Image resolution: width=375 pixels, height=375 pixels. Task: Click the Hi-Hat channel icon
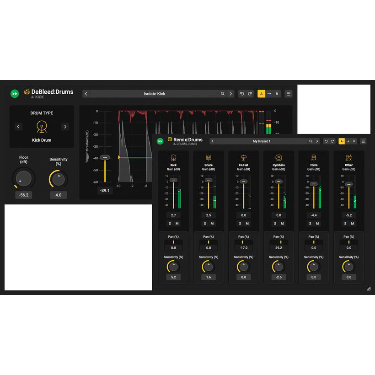pos(243,158)
